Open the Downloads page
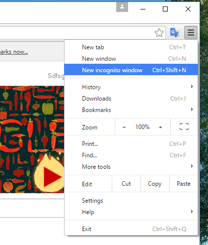Screen dimensions: 208x245 (x=131, y=99)
